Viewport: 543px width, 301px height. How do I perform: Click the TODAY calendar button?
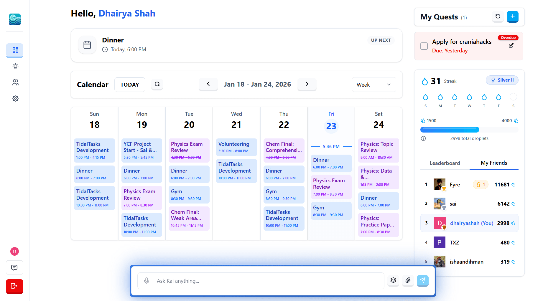130,85
